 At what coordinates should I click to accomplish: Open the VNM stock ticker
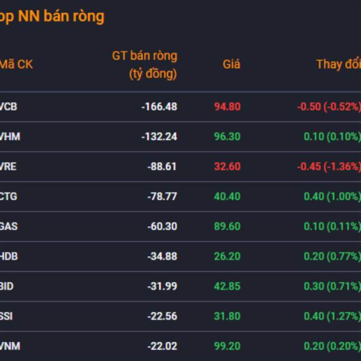pos(10,346)
